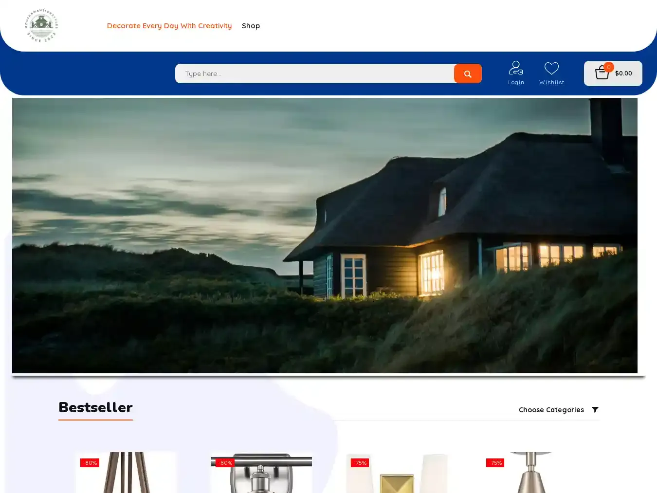
Task: Click the Wishlist label text
Action: point(551,82)
